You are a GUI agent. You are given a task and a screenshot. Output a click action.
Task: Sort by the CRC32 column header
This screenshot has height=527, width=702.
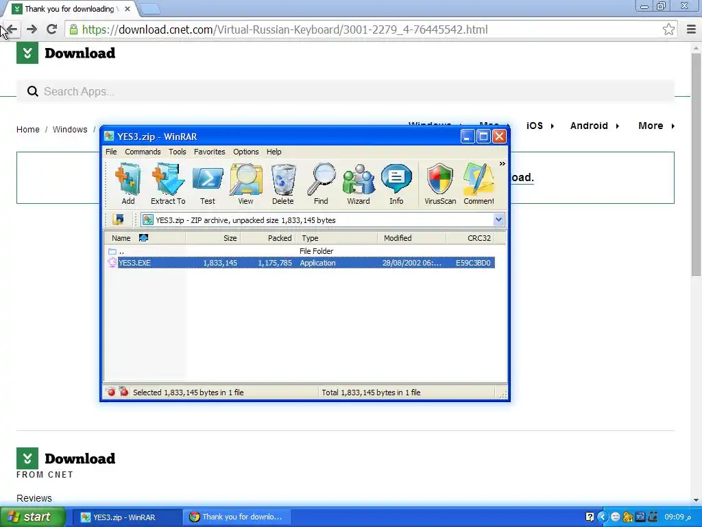(470, 238)
